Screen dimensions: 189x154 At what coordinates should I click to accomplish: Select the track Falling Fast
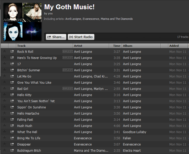point(25,120)
